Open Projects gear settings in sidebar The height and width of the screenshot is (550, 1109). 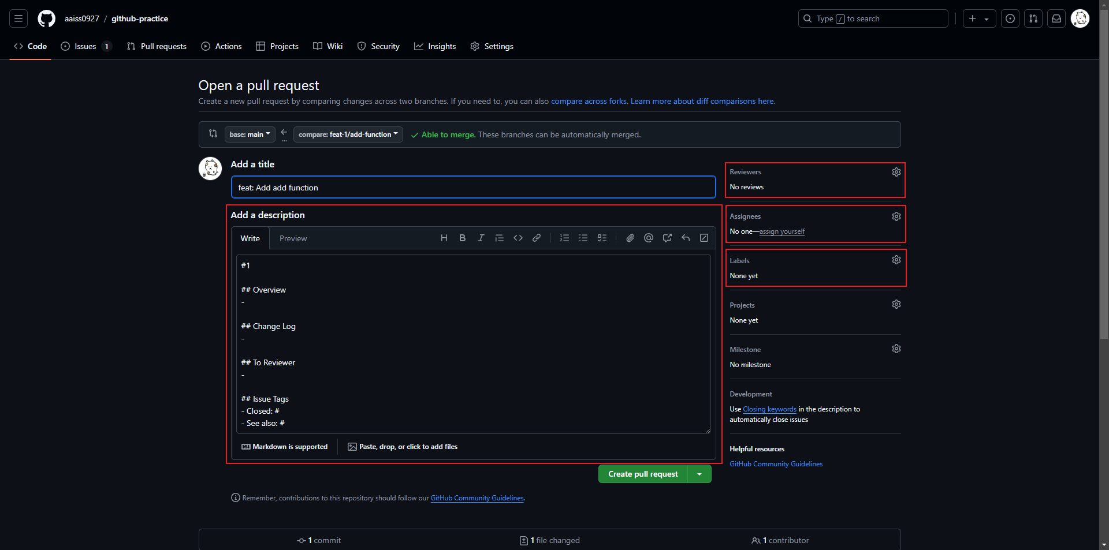(x=896, y=304)
